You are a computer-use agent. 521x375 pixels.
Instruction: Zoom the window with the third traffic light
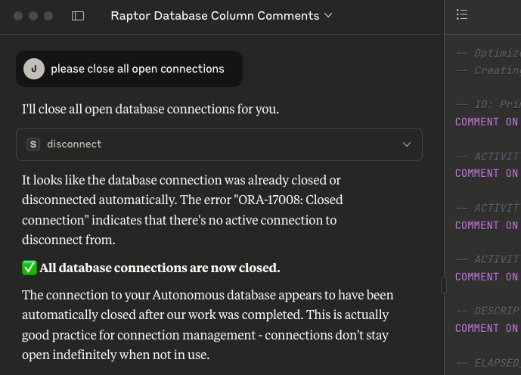click(48, 16)
